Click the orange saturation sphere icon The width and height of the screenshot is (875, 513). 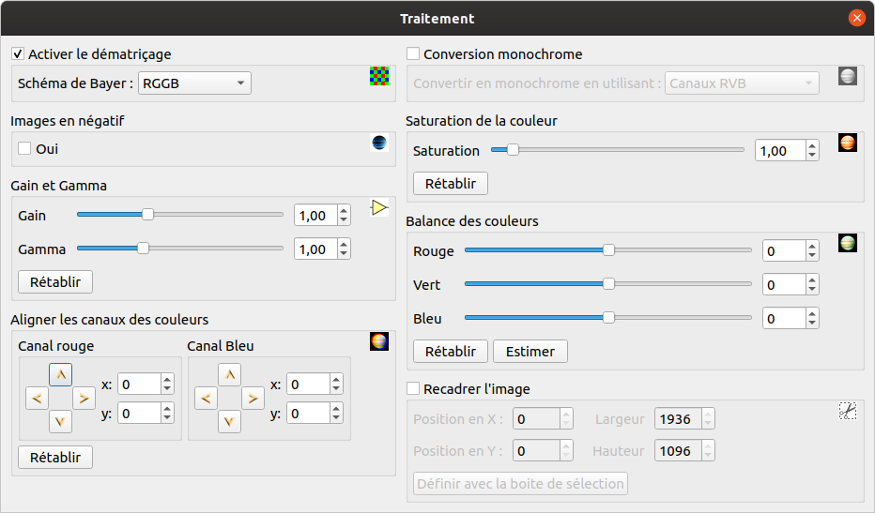pos(848,143)
